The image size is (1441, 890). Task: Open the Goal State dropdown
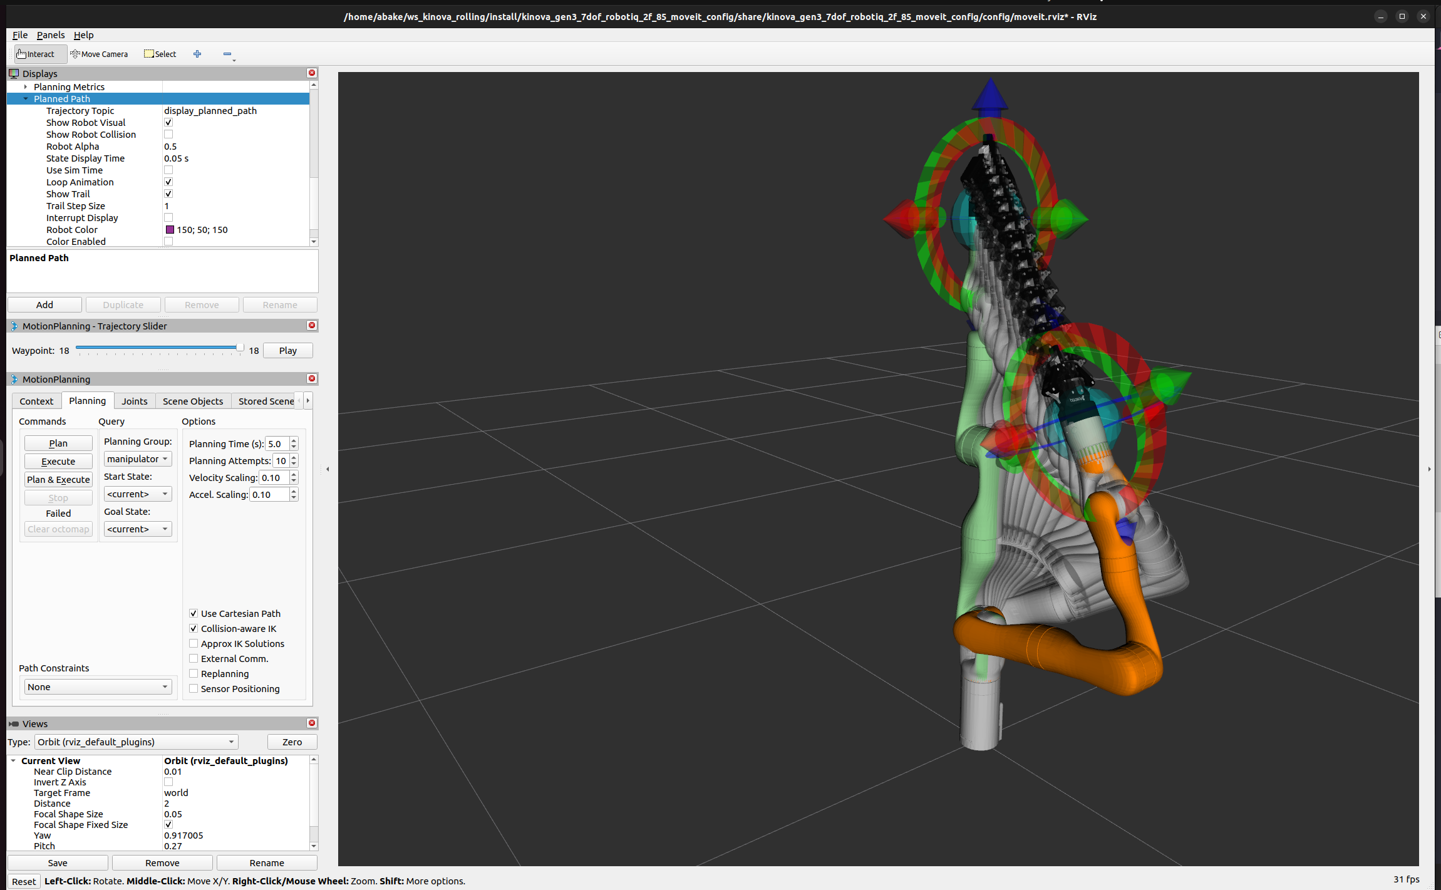click(138, 529)
